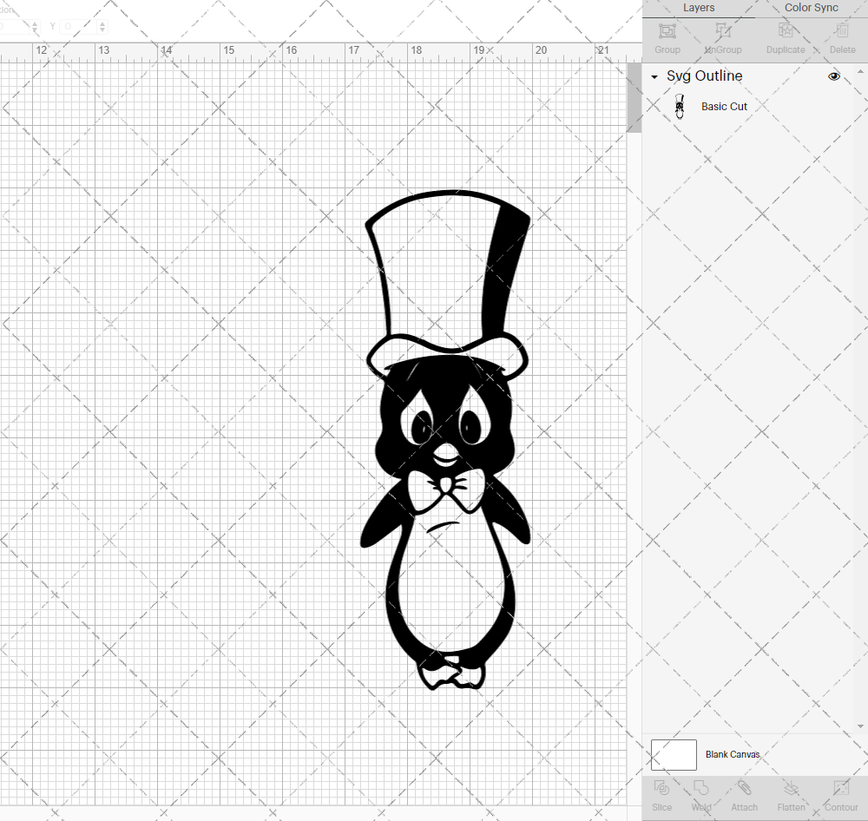Click the UnGroup icon
The height and width of the screenshot is (821, 868).
click(722, 36)
